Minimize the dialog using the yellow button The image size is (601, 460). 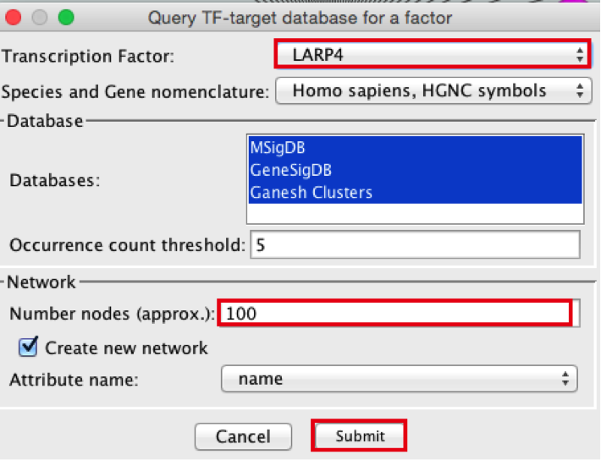pyautogui.click(x=39, y=17)
